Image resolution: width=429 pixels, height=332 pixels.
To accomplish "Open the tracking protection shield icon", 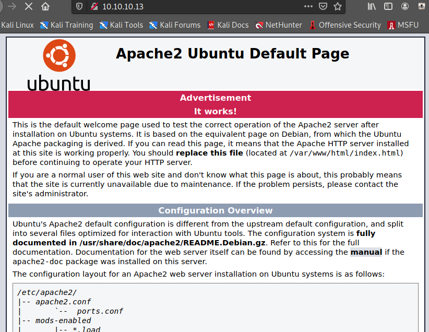I will (x=79, y=6).
